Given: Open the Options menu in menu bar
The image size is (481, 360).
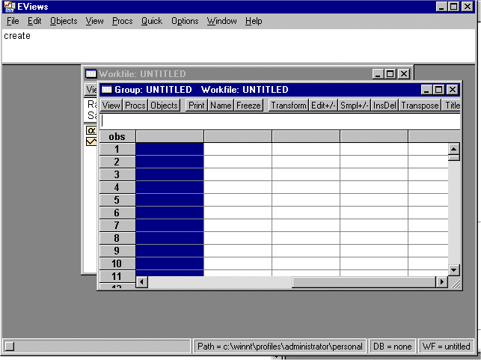Looking at the screenshot, I should (185, 21).
